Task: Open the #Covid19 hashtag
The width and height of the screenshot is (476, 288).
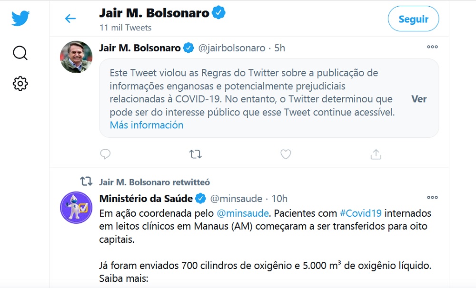Action: [360, 212]
